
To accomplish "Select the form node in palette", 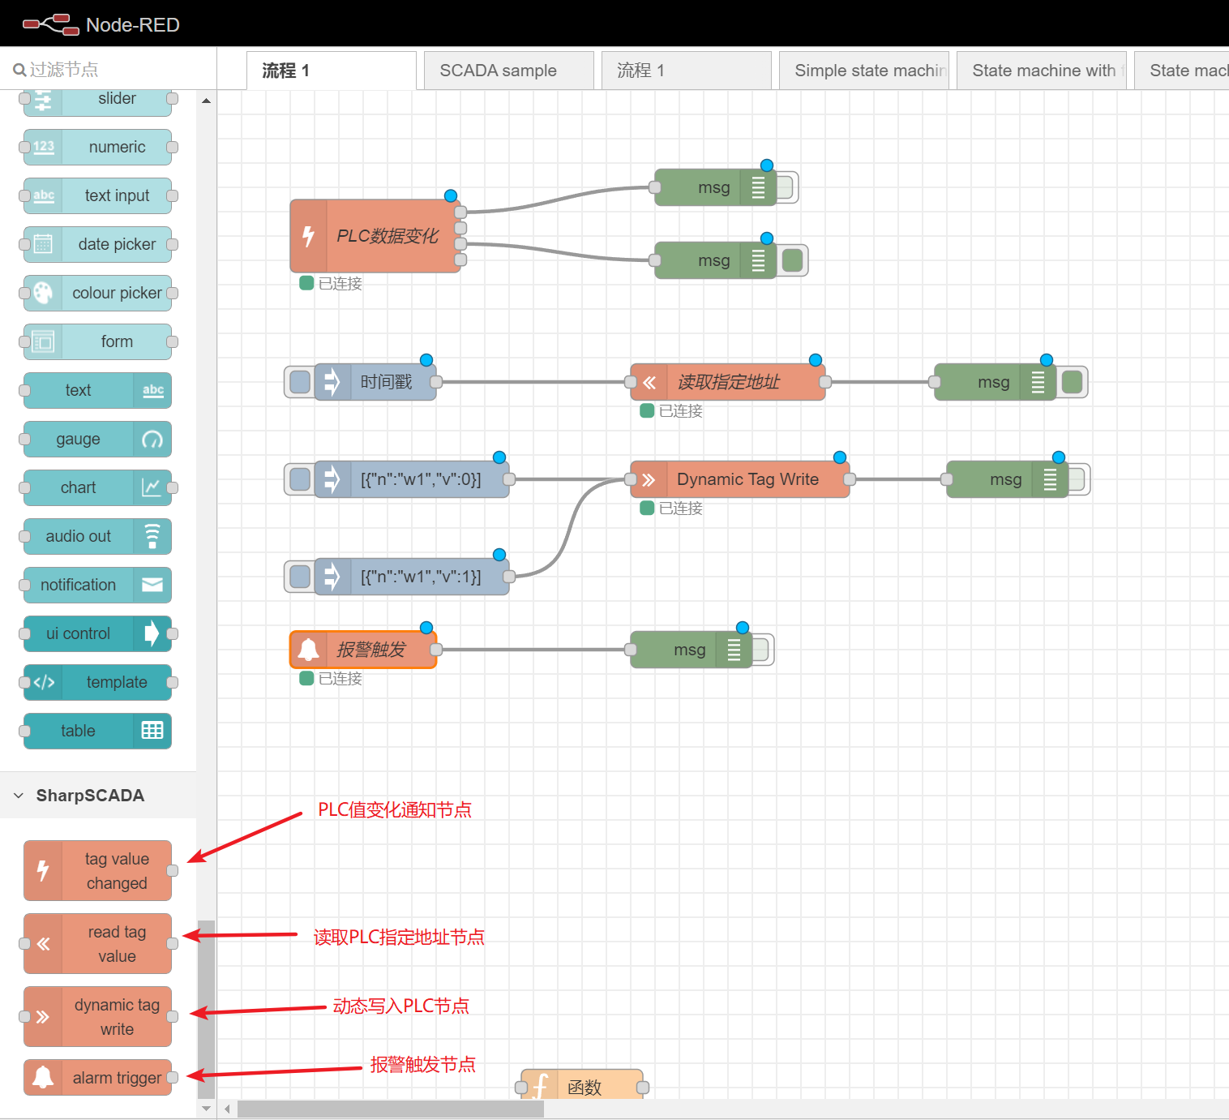I will coord(97,341).
